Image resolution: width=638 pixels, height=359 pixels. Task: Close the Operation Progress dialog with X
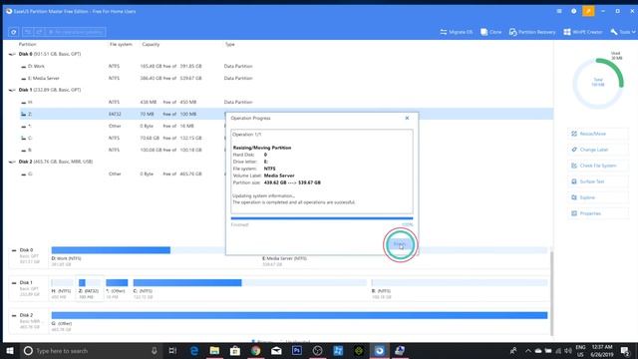(407, 118)
